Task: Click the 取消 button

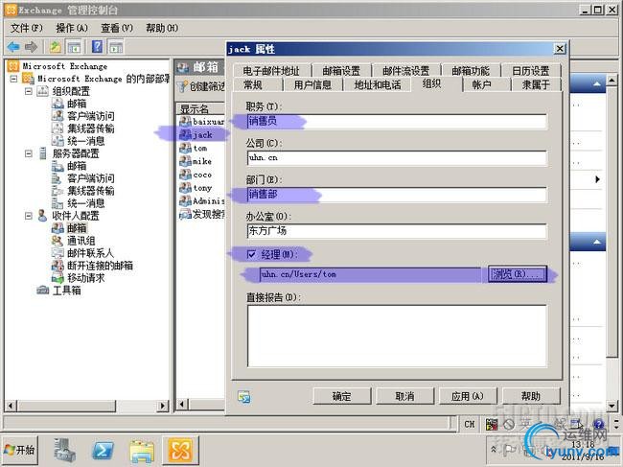Action: (x=404, y=396)
